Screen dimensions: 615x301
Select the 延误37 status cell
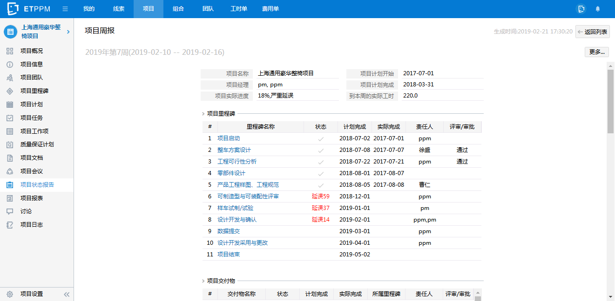pyautogui.click(x=321, y=208)
